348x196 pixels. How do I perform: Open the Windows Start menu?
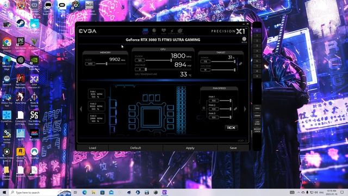click(4, 192)
